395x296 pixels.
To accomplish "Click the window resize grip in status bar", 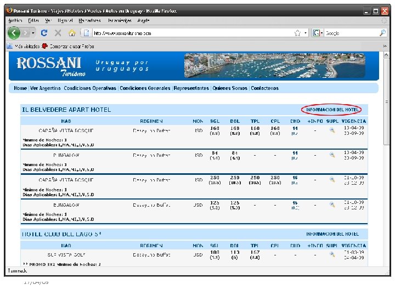I will pyautogui.click(x=387, y=272).
